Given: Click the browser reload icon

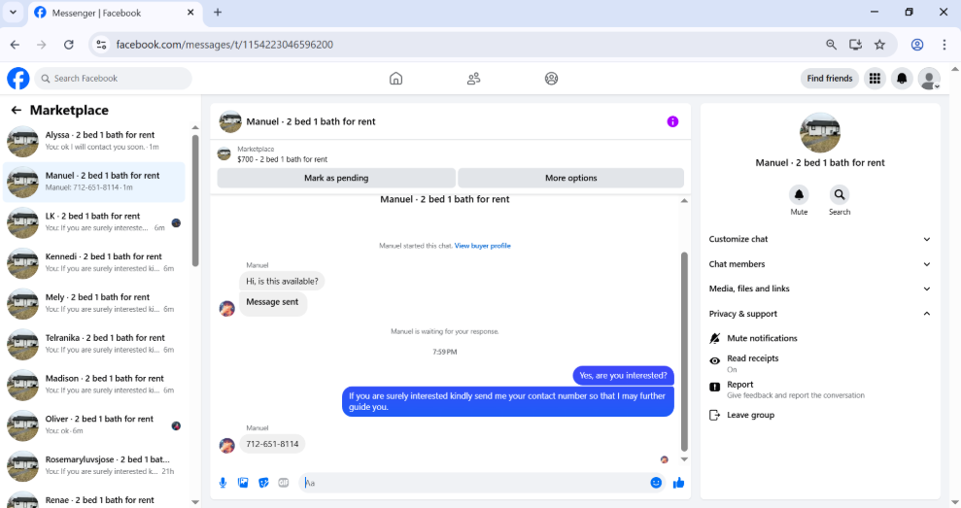Looking at the screenshot, I should [x=69, y=44].
